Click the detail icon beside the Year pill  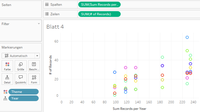5,98
